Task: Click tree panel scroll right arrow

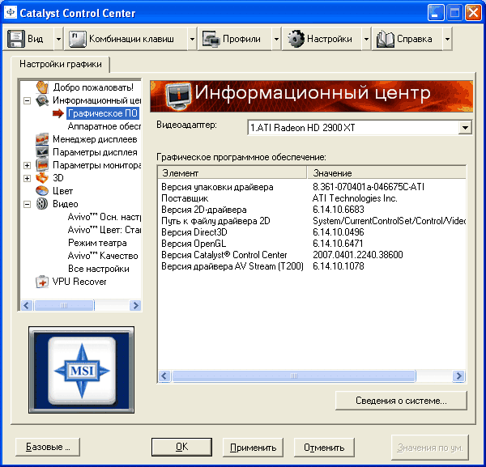Action: pyautogui.click(x=135, y=305)
